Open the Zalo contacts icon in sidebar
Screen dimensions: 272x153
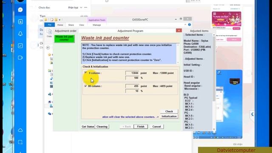pos(20,22)
